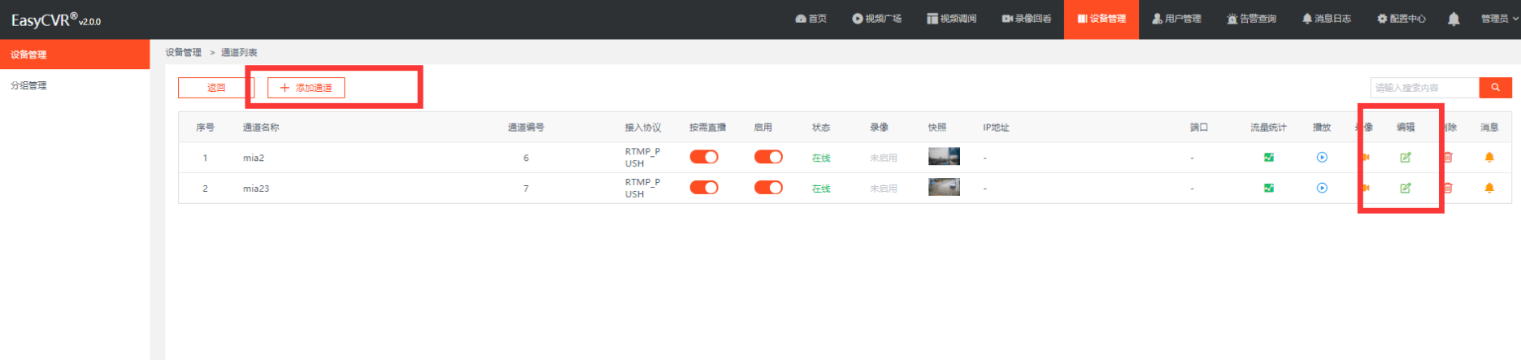The height and width of the screenshot is (360, 1521).
Task: Toggle on-demand live switch for mia23
Action: [x=704, y=188]
